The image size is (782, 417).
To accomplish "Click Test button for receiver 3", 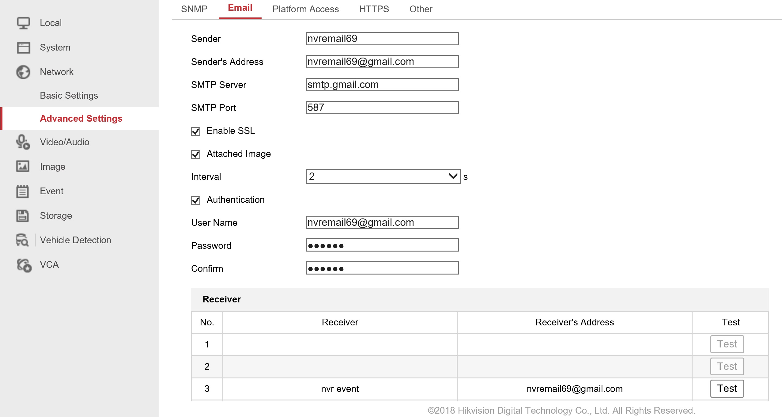I will click(727, 389).
